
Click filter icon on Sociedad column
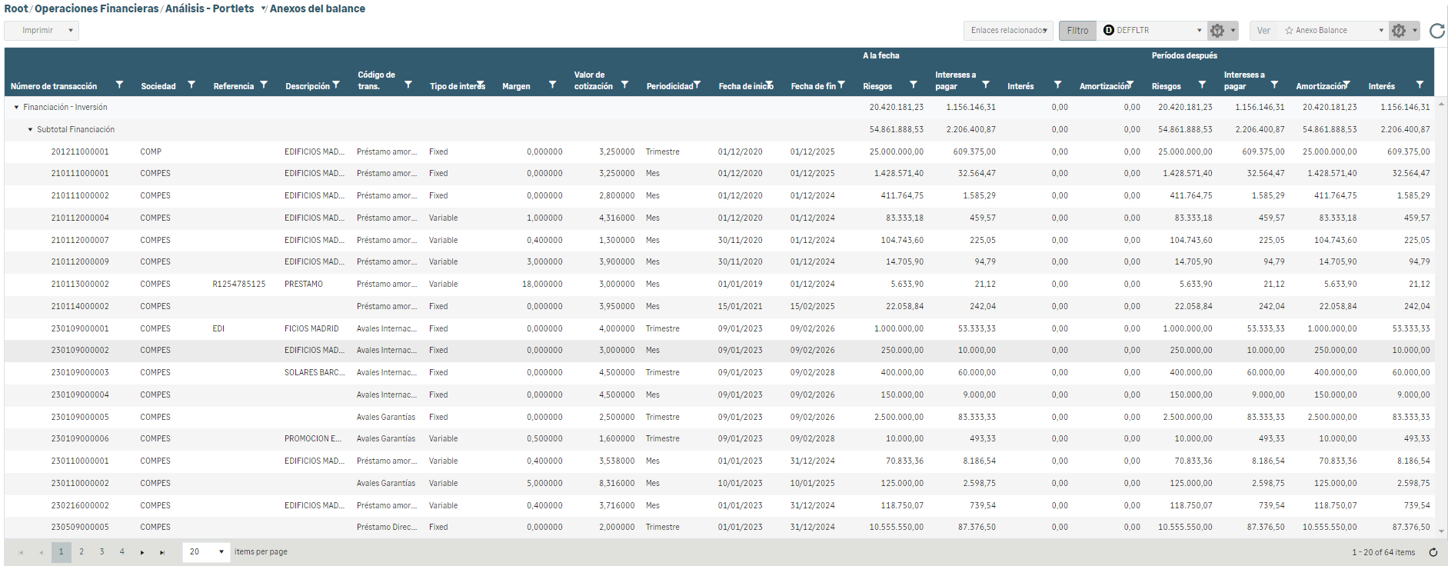(191, 85)
